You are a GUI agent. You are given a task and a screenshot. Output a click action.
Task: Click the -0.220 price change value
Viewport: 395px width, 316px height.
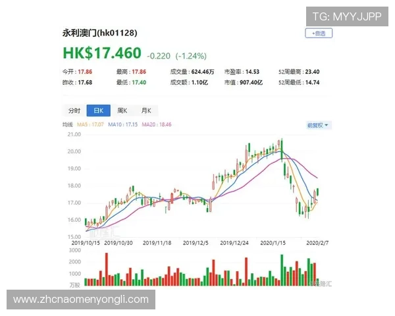coord(159,56)
